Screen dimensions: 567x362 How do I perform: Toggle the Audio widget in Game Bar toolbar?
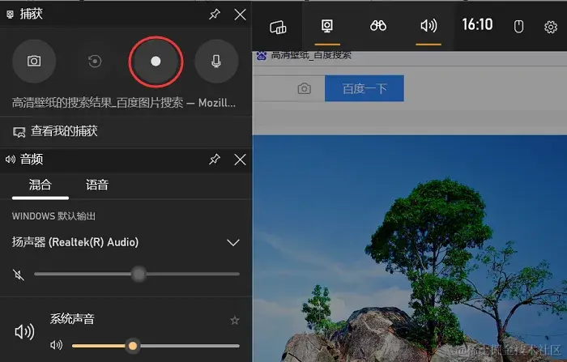[x=428, y=26]
